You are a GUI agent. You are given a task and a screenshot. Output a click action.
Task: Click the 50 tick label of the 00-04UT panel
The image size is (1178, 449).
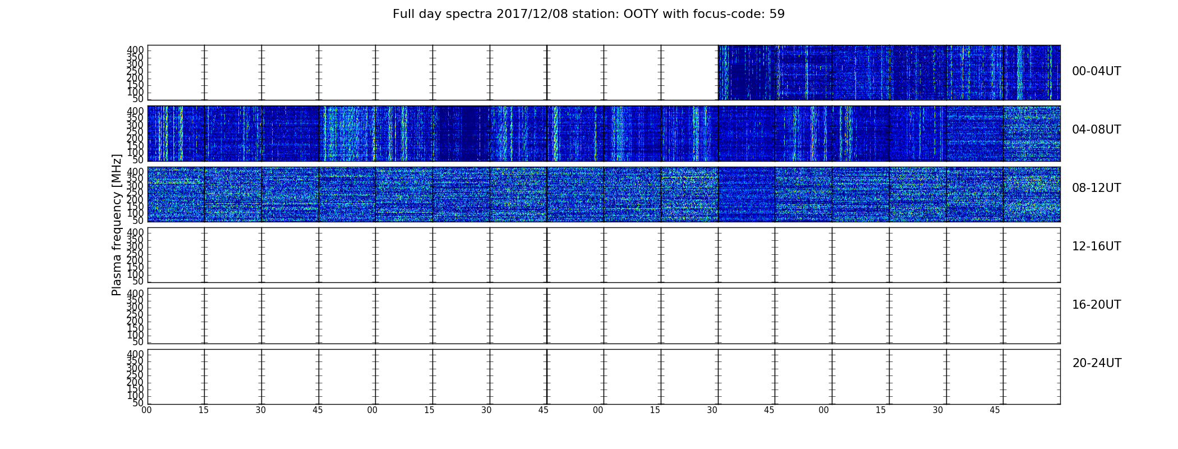coord(138,99)
